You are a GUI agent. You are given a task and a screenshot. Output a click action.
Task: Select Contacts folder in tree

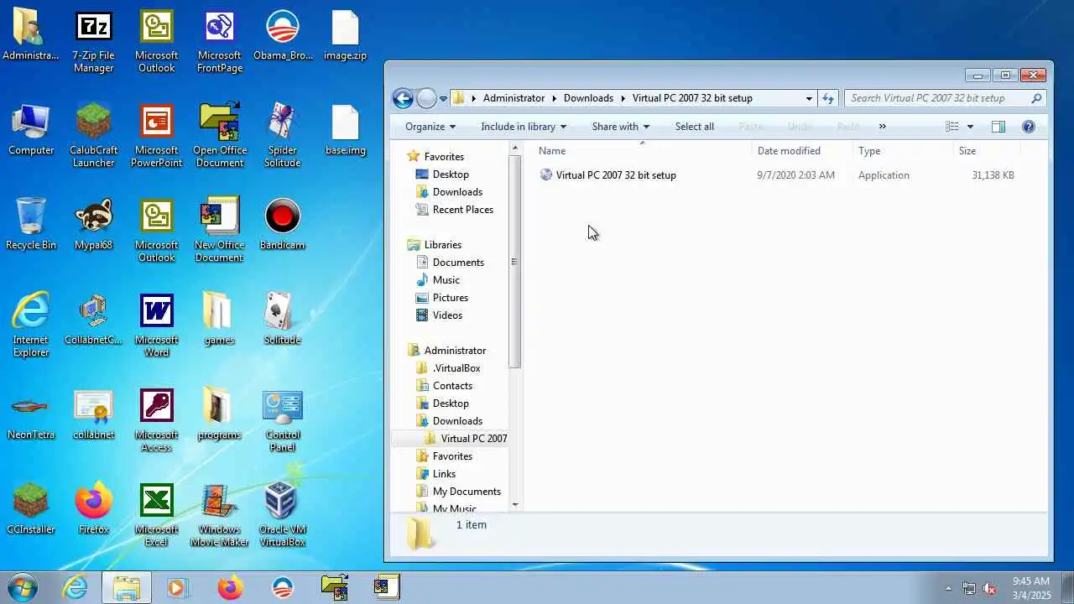tap(452, 386)
